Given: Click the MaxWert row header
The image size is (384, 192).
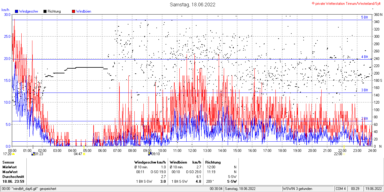Looking at the screenshot, I should [x=10, y=172].
